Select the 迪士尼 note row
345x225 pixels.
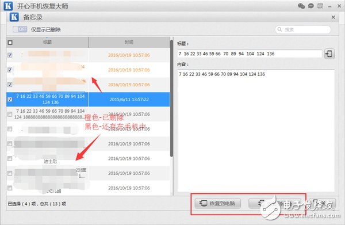coord(88,158)
